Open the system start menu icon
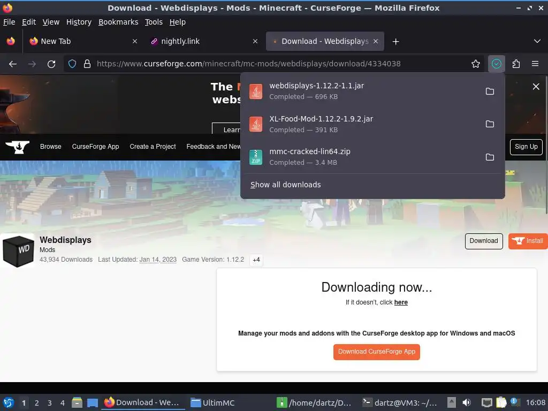 (x=9, y=402)
